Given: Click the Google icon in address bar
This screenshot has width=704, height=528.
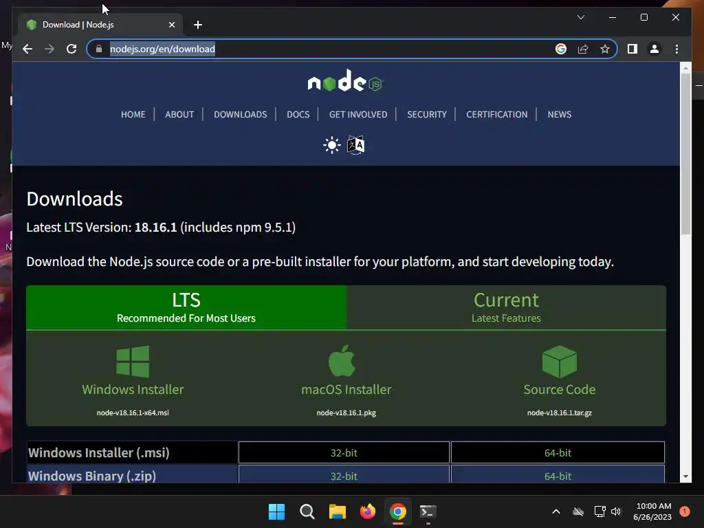Looking at the screenshot, I should (x=561, y=49).
